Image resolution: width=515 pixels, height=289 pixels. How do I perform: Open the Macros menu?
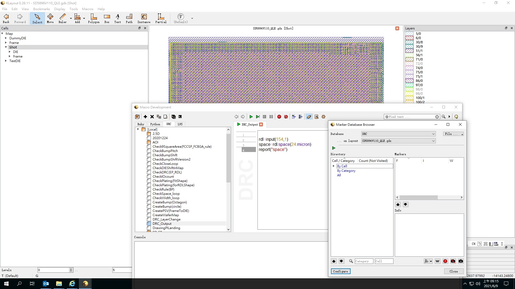click(x=87, y=9)
